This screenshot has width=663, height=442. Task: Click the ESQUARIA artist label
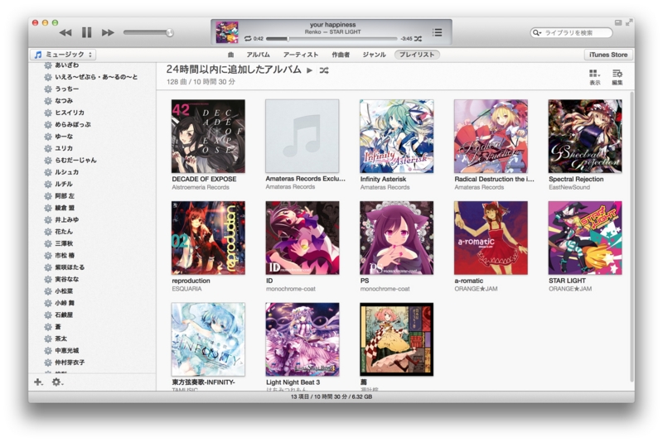coord(186,289)
